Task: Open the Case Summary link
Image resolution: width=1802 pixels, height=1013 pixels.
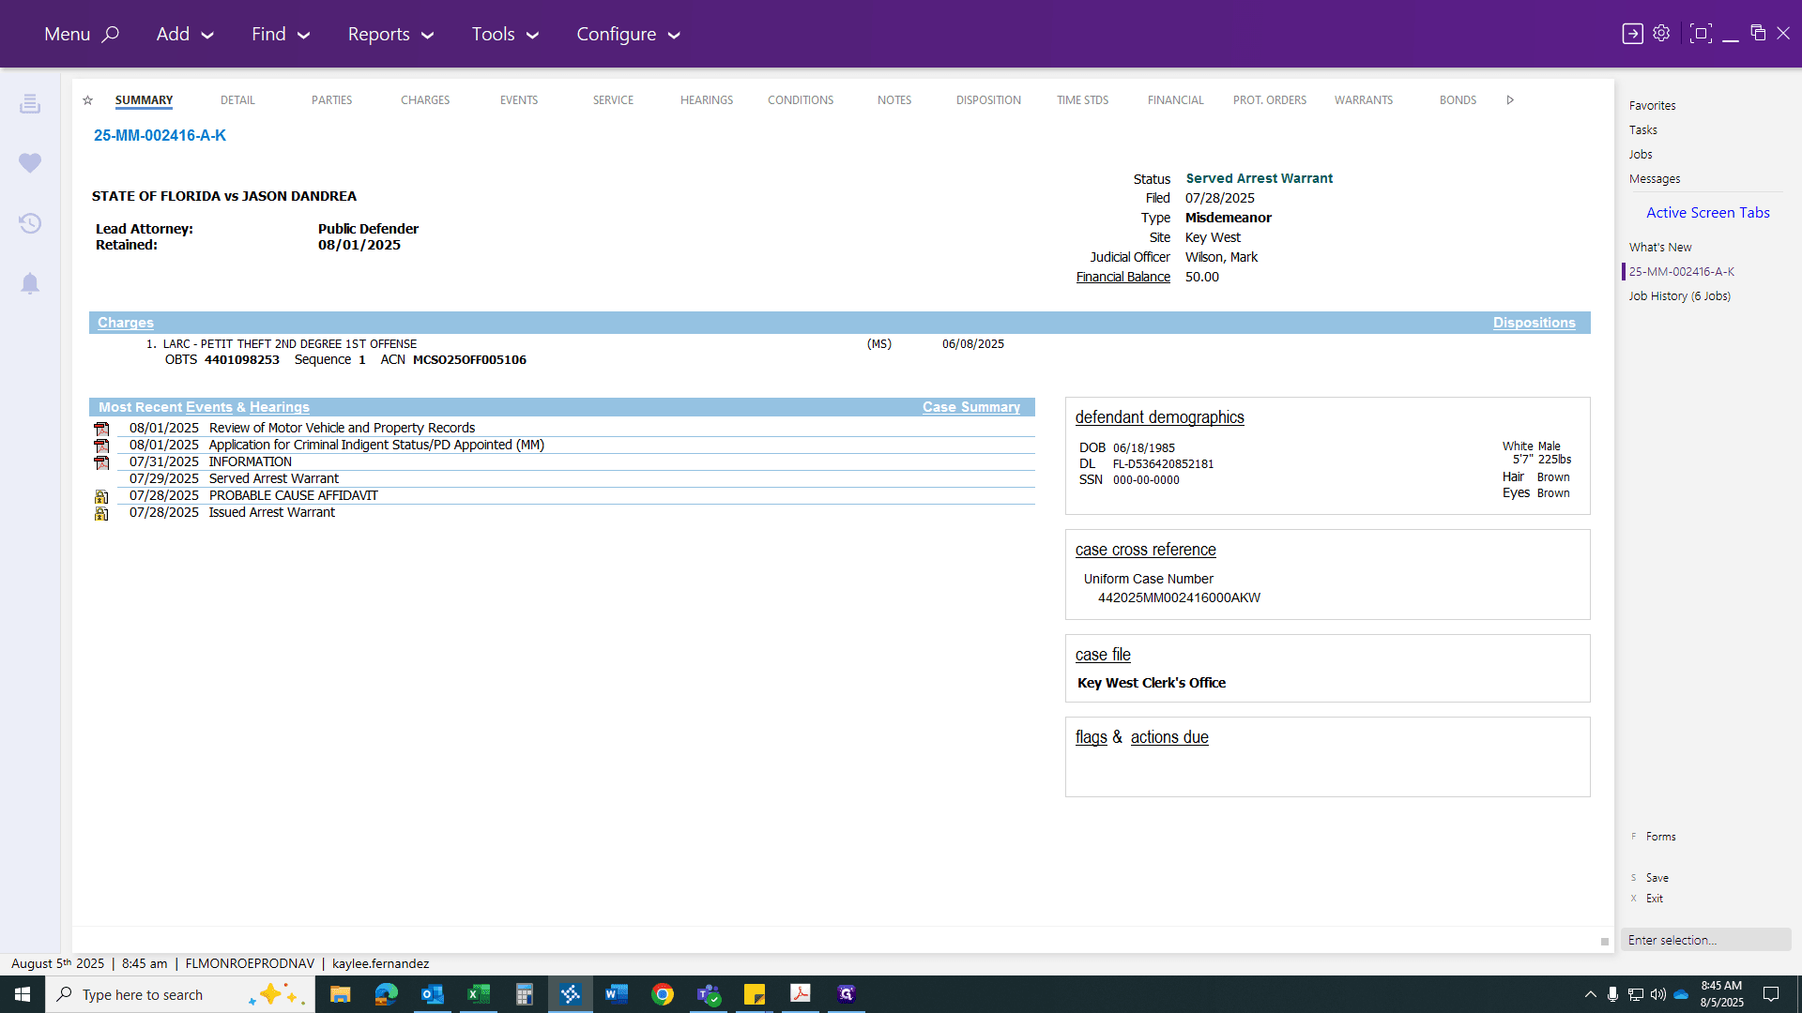Action: click(x=970, y=407)
